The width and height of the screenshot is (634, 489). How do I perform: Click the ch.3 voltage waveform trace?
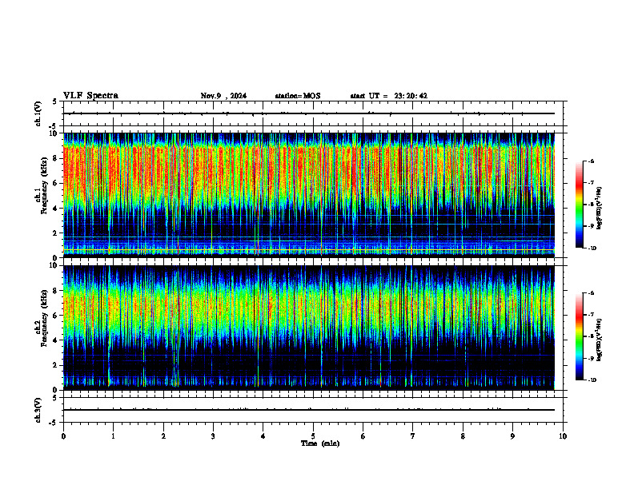(309, 410)
